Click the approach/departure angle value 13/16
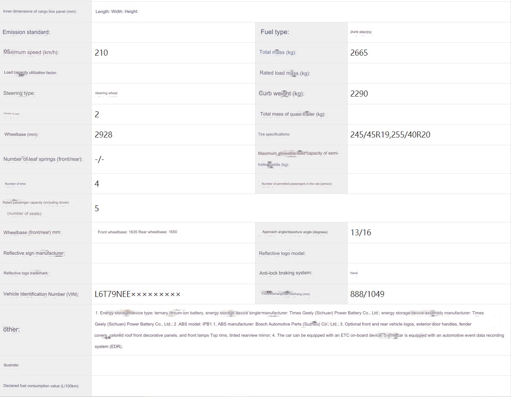The width and height of the screenshot is (511, 397). click(361, 233)
